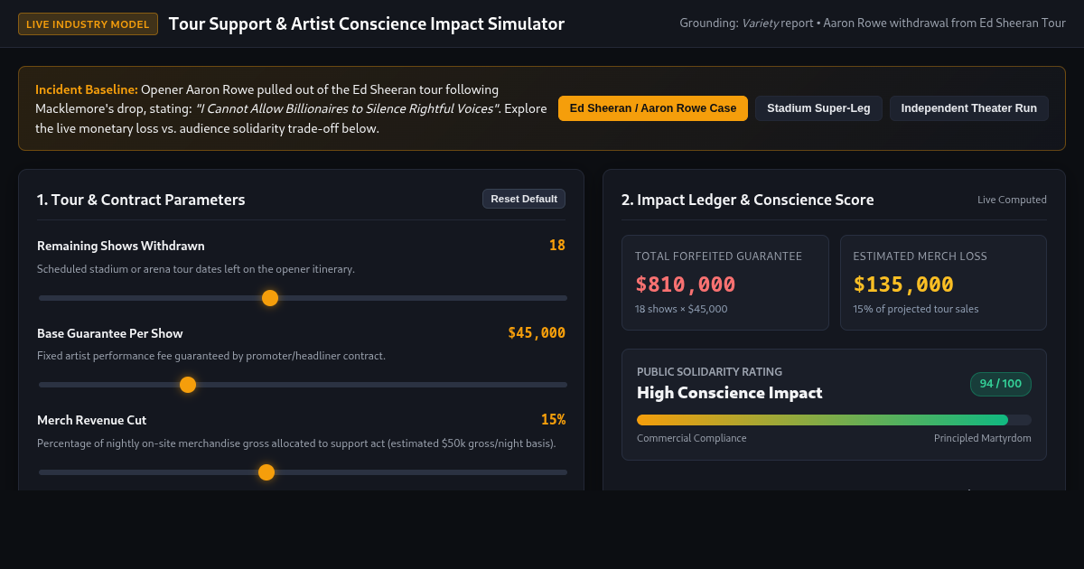Click the Principled Martyrdom scale label

(x=983, y=438)
